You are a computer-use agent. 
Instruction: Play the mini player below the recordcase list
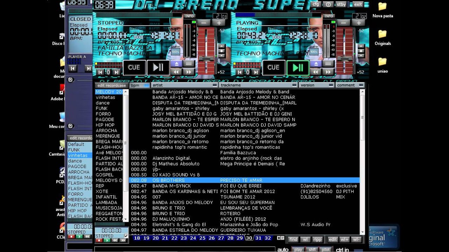click(x=107, y=240)
